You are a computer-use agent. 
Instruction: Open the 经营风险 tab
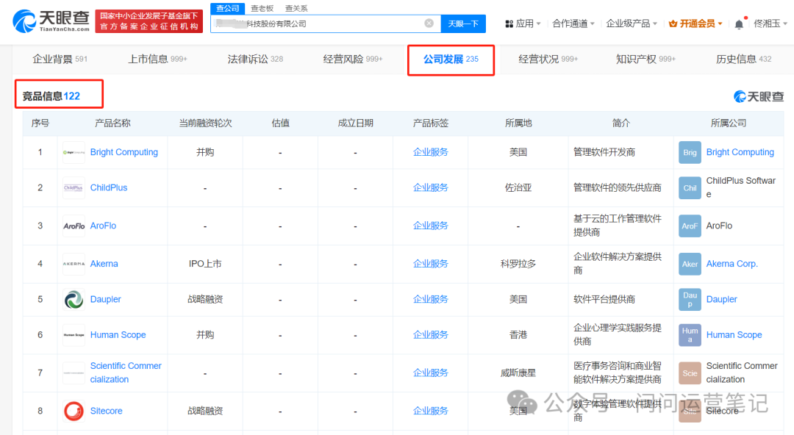click(352, 60)
